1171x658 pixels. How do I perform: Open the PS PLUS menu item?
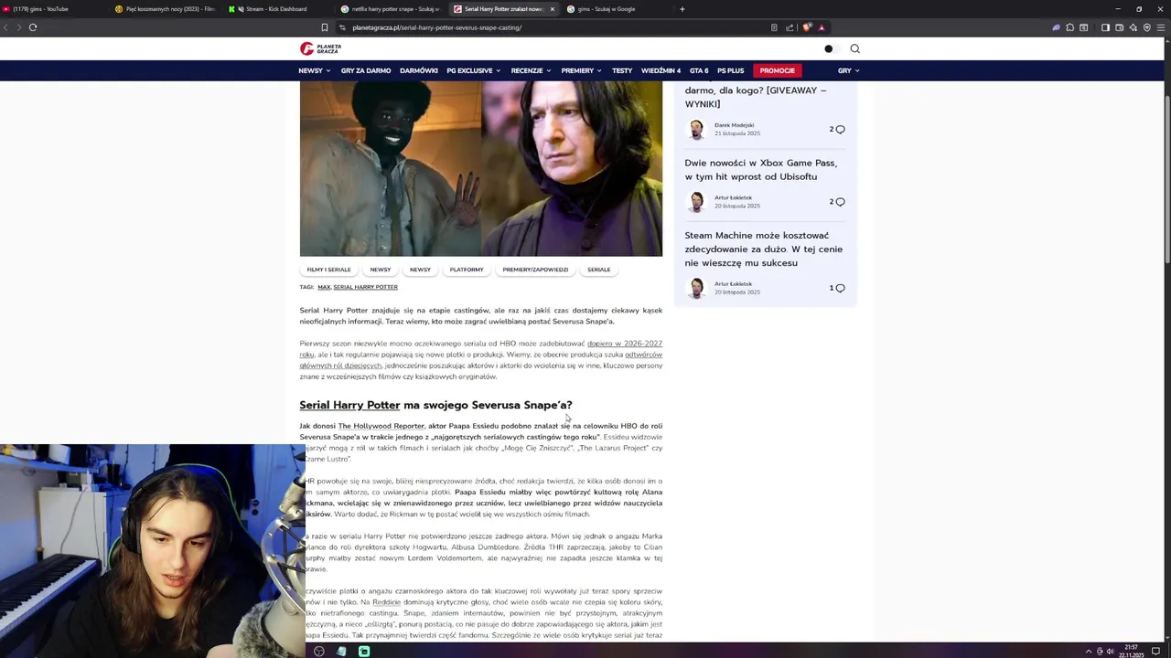(731, 70)
